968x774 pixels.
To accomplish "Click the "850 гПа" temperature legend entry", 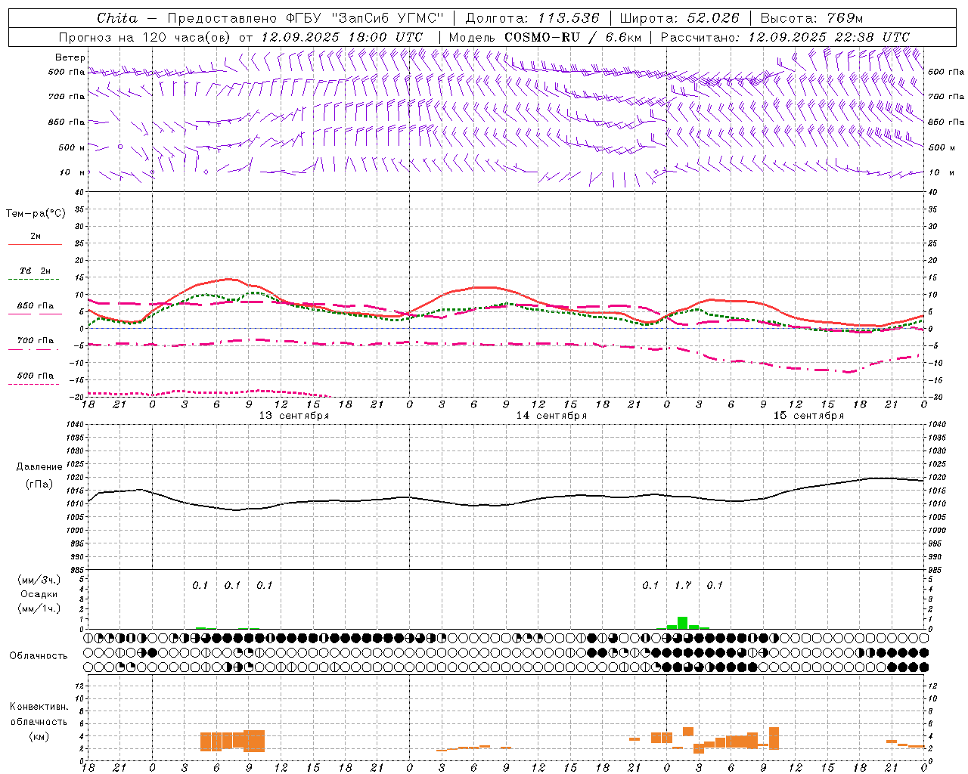I will click(36, 306).
